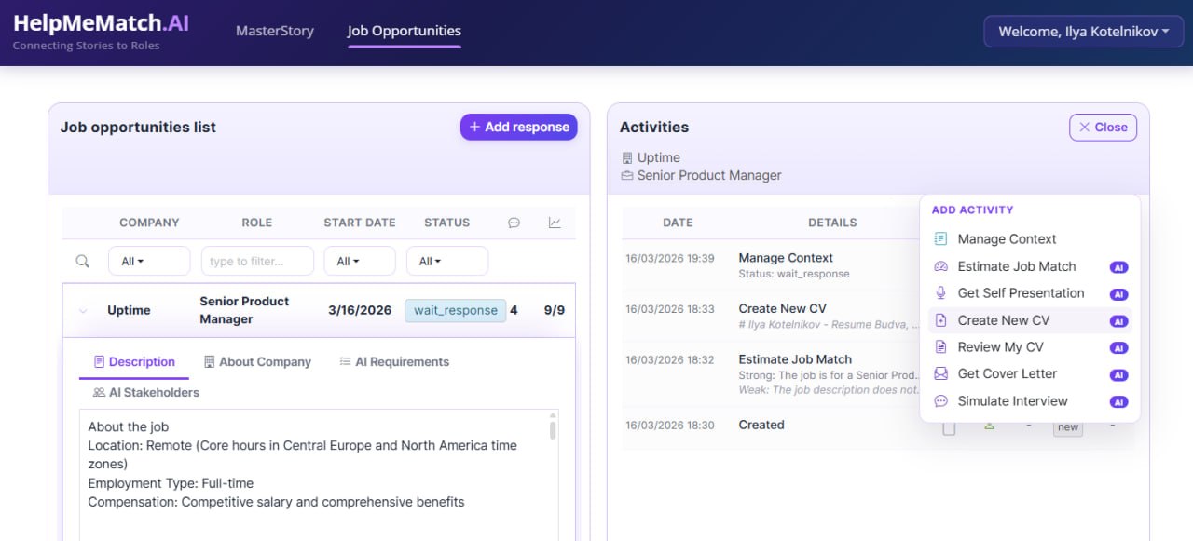Viewport: 1193px width, 541px height.
Task: Click the Get Self Presentation microphone icon
Action: tap(940, 293)
